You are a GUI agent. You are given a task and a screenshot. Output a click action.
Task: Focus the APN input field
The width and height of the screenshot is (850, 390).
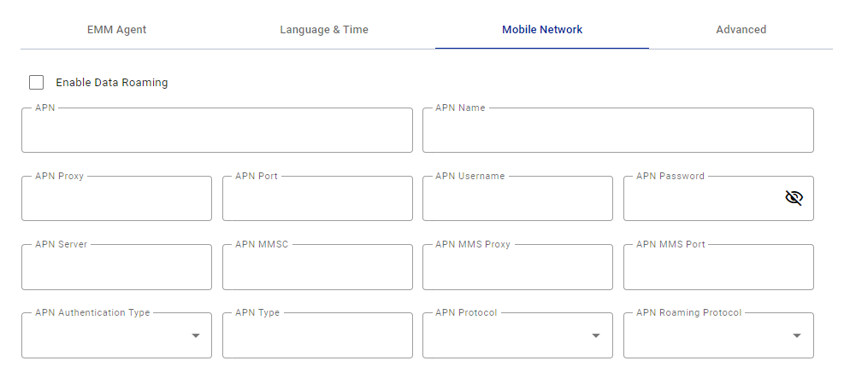[x=217, y=131]
